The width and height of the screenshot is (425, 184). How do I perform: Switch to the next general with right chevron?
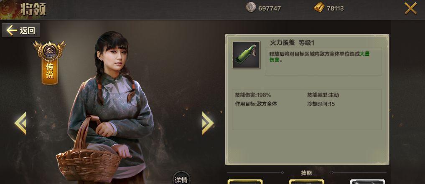(208, 123)
